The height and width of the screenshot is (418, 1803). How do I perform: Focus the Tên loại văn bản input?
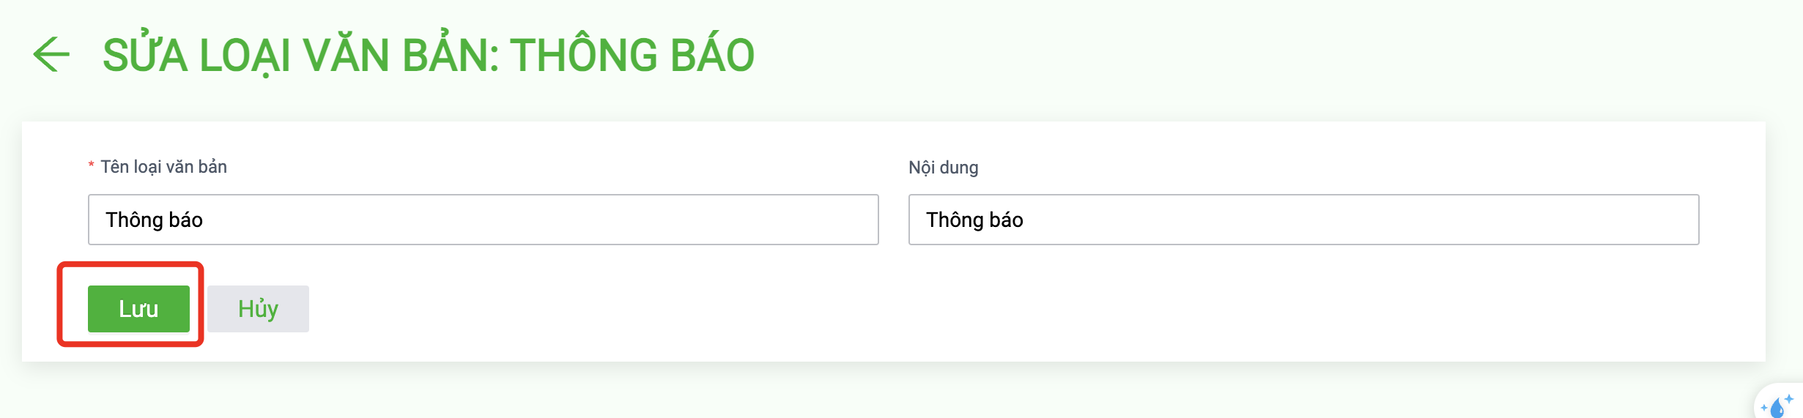click(x=483, y=220)
